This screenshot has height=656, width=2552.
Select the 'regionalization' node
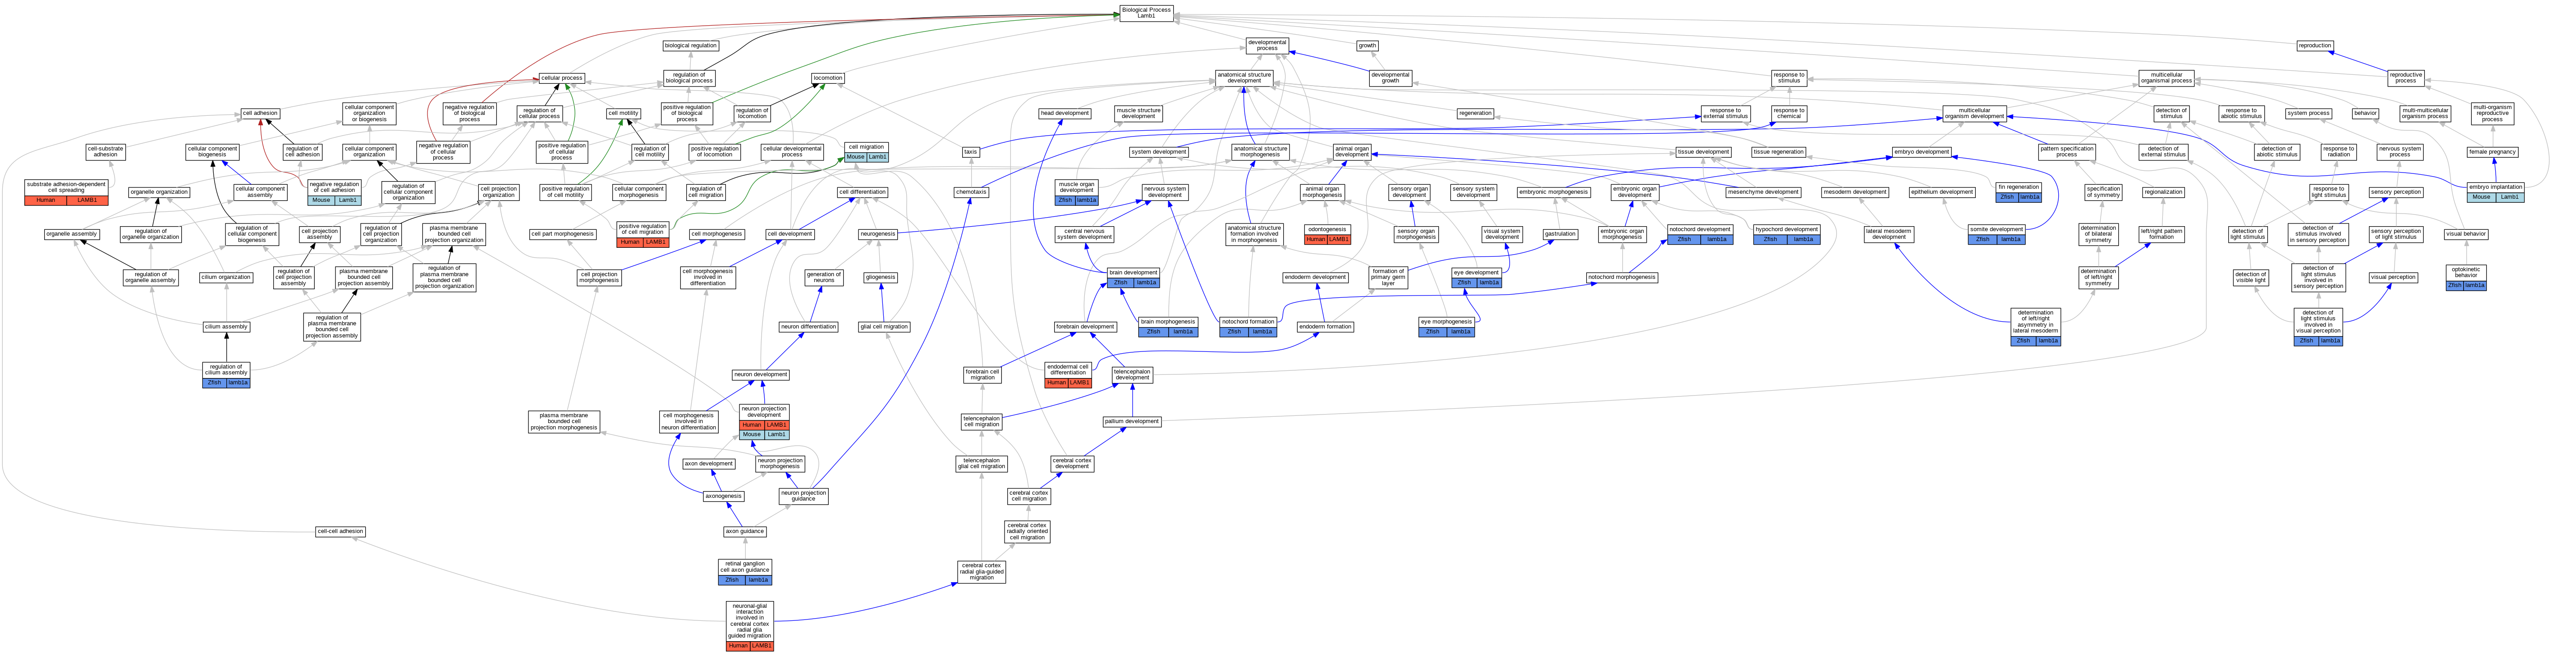(x=2162, y=192)
